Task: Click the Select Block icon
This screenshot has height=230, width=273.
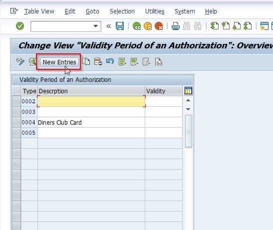Action: [134, 62]
